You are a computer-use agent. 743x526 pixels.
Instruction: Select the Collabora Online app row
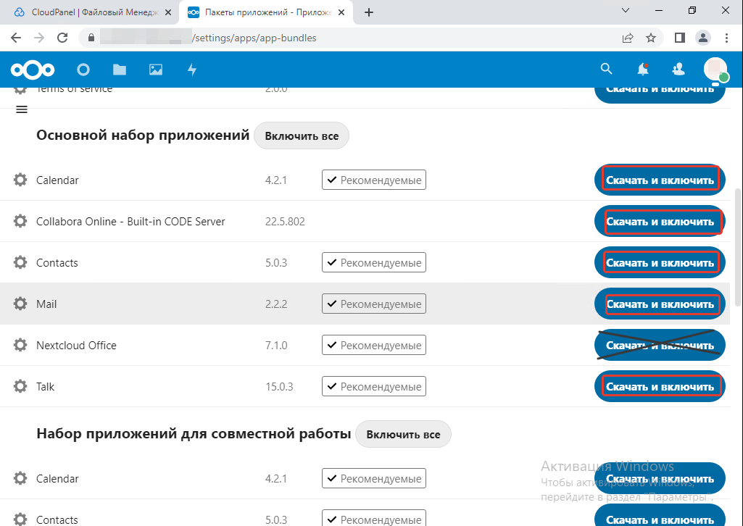[x=130, y=222]
